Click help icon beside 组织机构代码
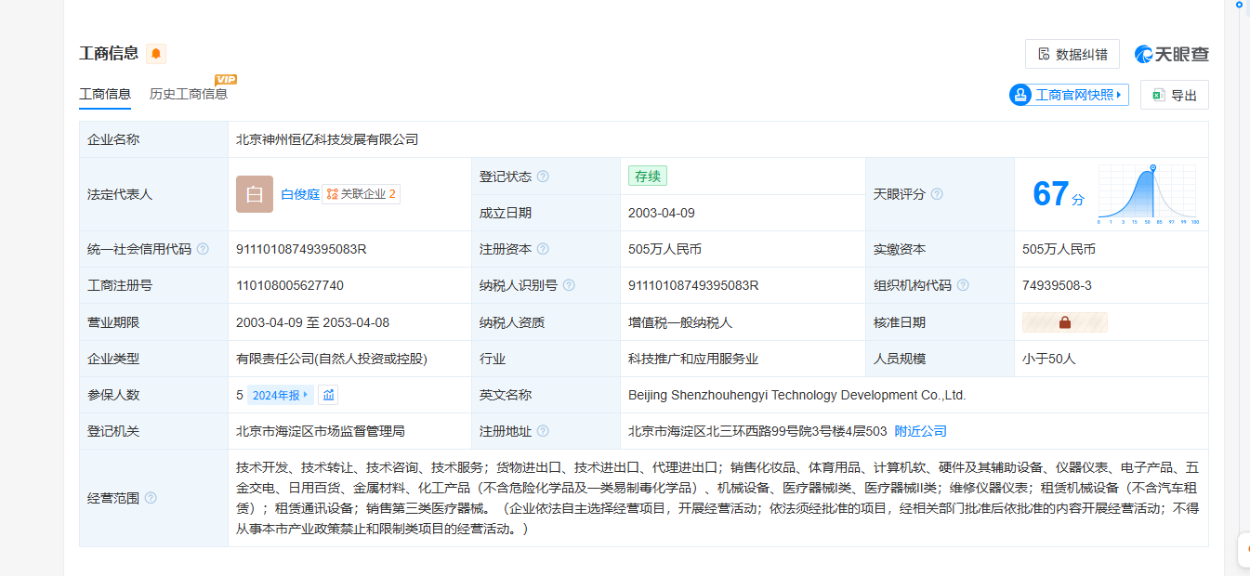The image size is (1250, 576). coord(963,285)
